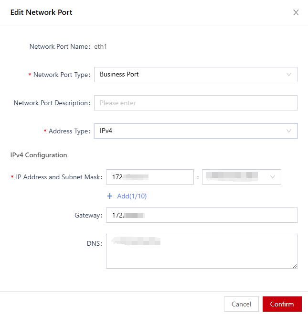Close the Edit Network Port dialog
This screenshot has height=316, width=308.
296,12
